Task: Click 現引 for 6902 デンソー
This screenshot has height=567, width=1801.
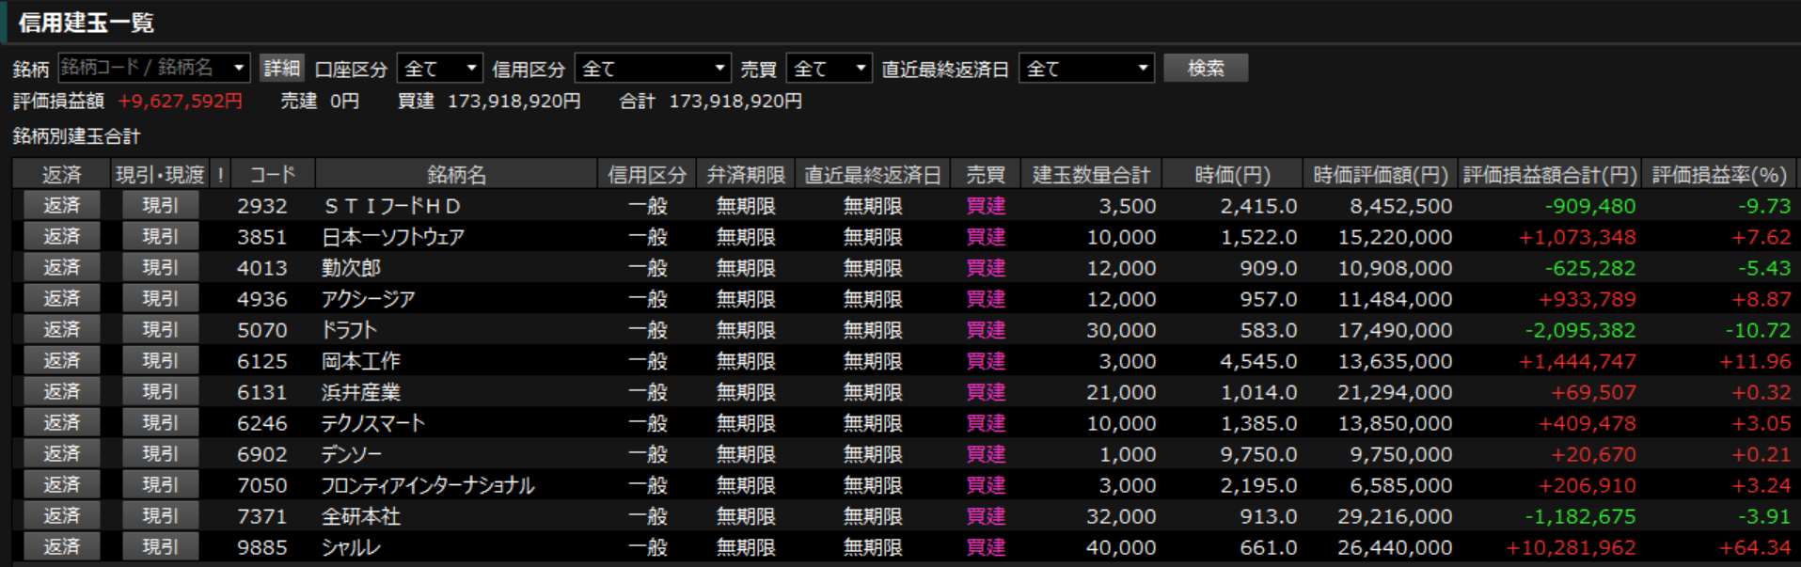Action: (x=160, y=453)
